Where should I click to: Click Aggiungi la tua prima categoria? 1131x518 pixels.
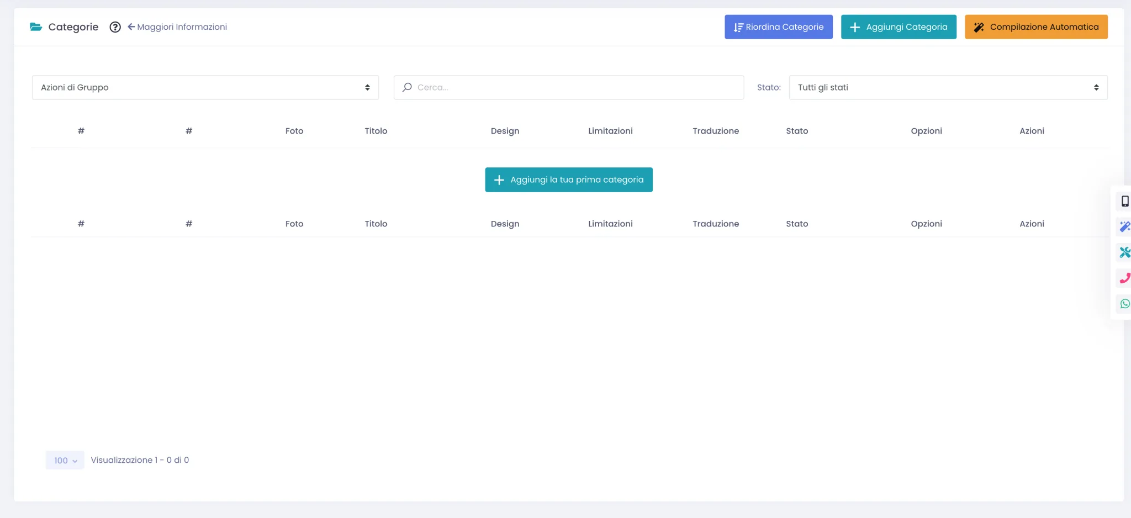click(569, 180)
